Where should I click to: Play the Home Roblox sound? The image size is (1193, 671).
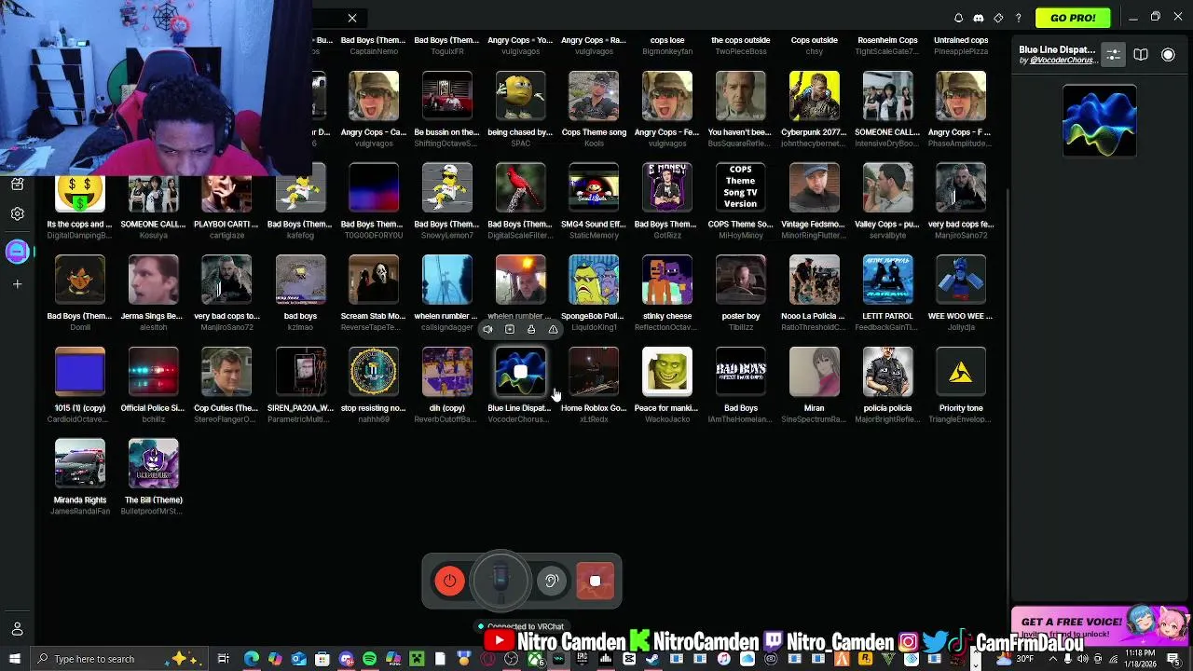[594, 372]
